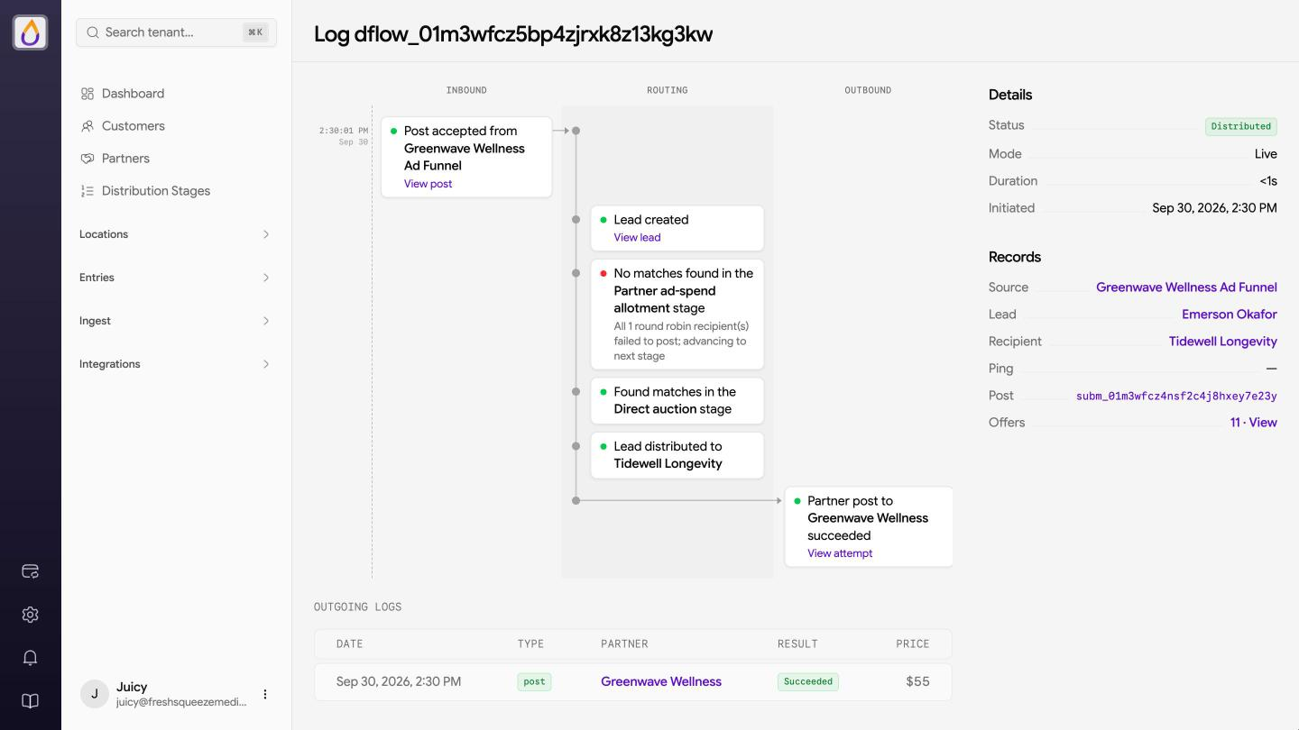Open lead Emerson Okafor link
This screenshot has height=730, width=1299.
1230,315
